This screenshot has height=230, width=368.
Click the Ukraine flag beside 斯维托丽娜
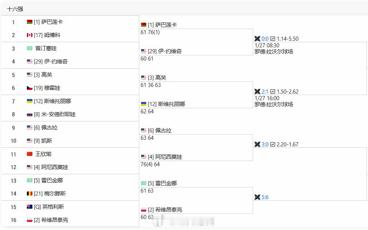coord(30,101)
